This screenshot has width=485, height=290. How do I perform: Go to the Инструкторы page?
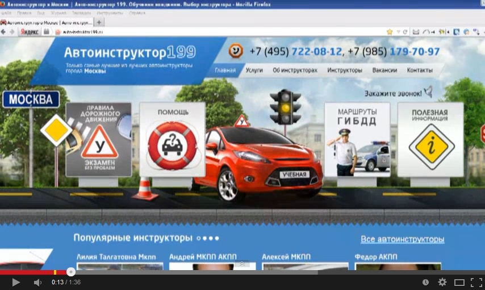(x=345, y=71)
